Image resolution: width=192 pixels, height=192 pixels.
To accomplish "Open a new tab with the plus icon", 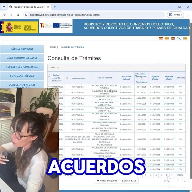I will (x=55, y=7).
